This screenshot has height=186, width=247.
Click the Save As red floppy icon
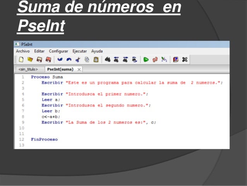[48, 59]
